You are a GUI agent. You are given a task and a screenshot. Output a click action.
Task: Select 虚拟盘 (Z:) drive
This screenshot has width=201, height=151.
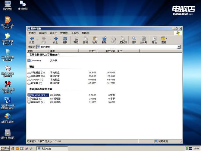[x=35, y=83]
